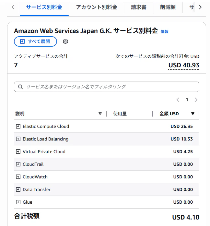Expand the CloudWatch row

[18, 177]
